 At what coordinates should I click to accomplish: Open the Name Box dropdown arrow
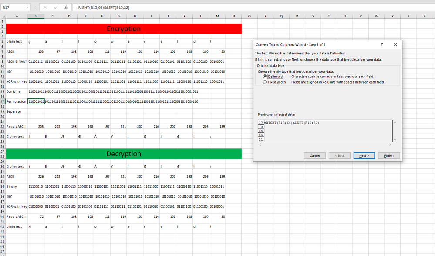point(27,7)
